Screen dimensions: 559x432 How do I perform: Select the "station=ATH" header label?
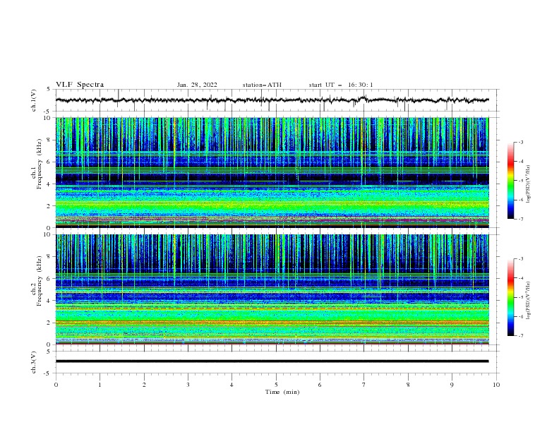point(262,85)
